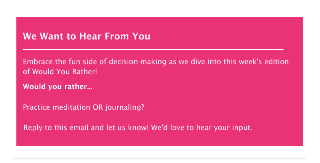
Task: Click the 'We Want to Hear From You' heading
Action: point(86,36)
